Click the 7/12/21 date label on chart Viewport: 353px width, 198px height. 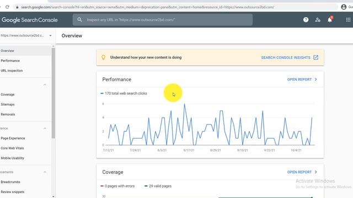tap(108, 150)
